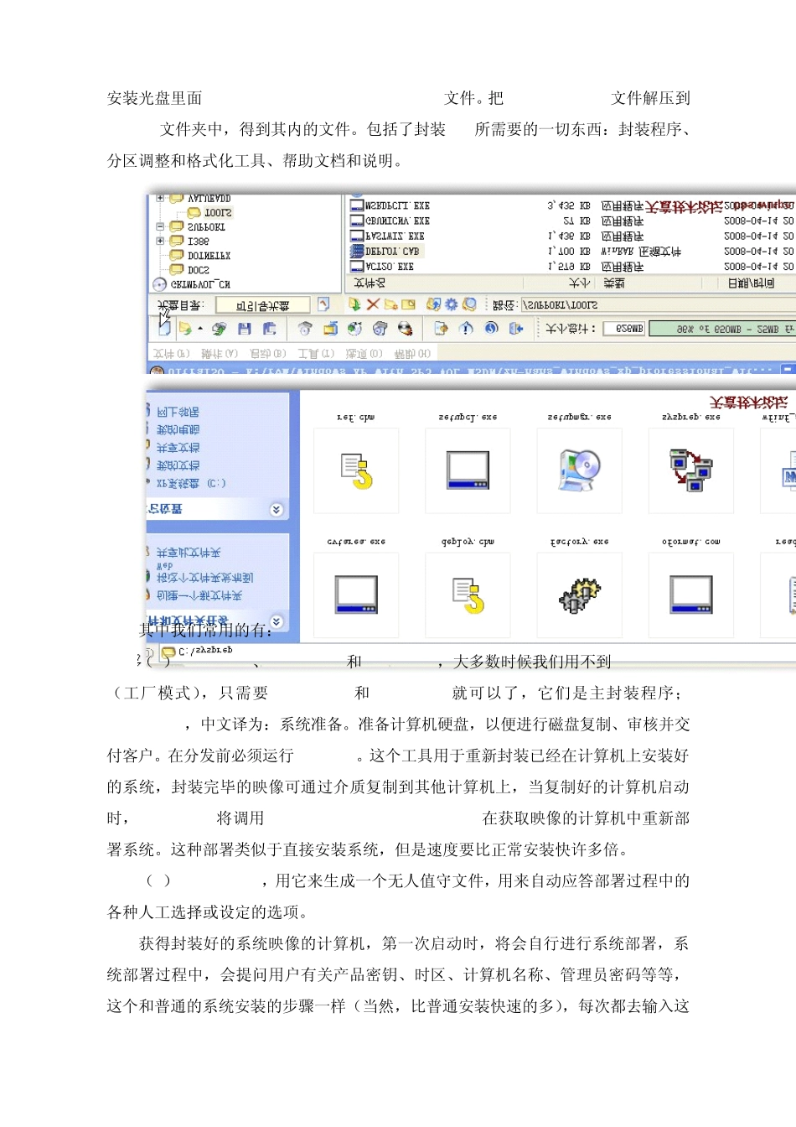Open the 可引导光盘 disc type box
The width and height of the screenshot is (796, 1127).
coord(262,304)
